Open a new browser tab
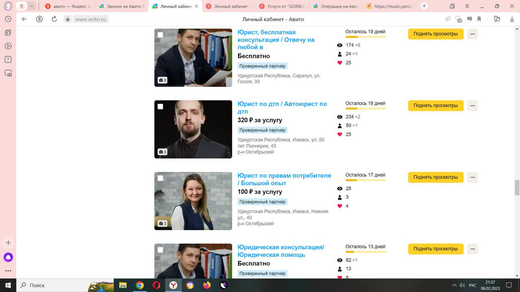 (x=424, y=6)
